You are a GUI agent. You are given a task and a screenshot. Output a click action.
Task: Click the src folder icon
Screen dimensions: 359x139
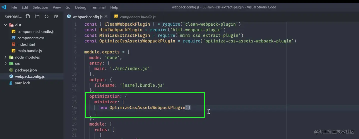click(11, 64)
